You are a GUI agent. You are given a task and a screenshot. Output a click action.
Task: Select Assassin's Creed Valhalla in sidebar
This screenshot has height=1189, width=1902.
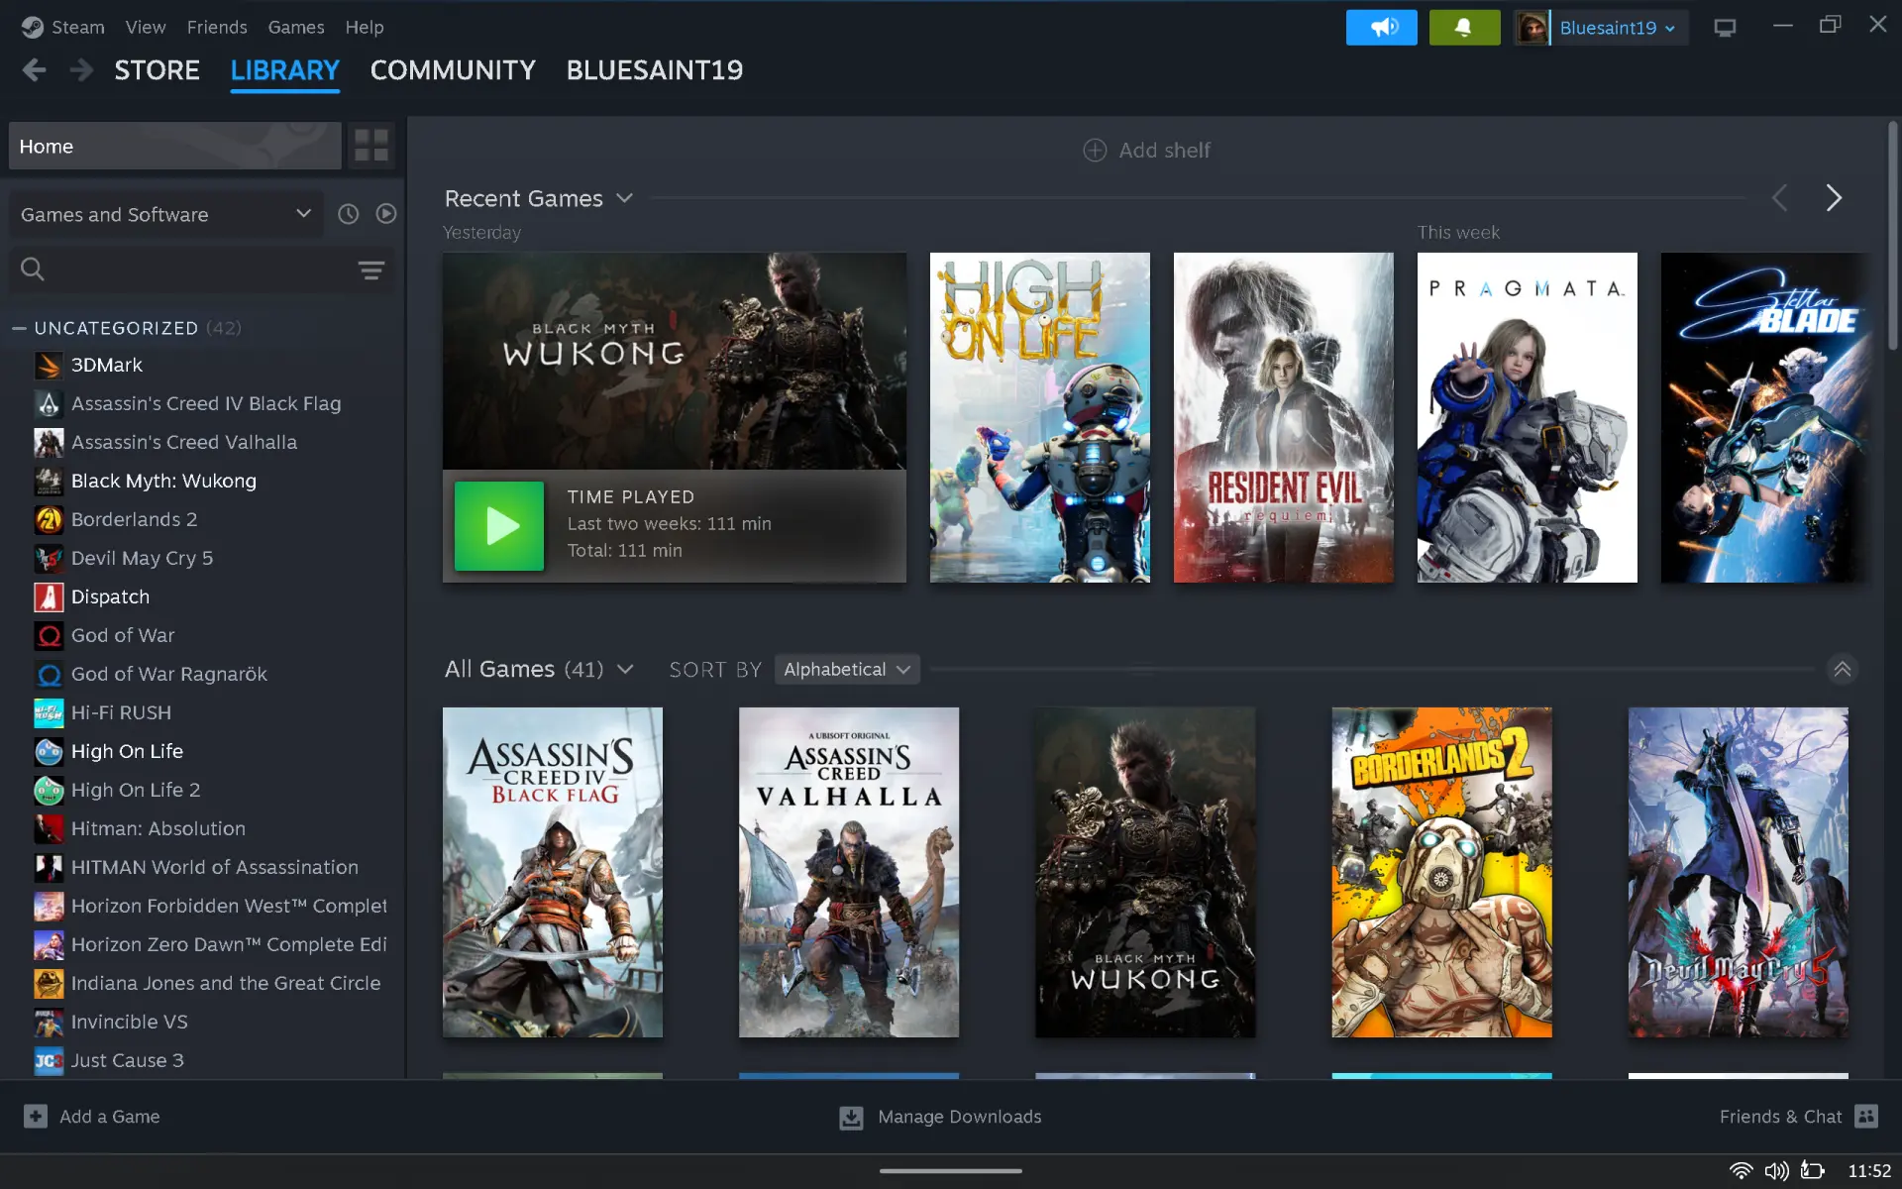(184, 443)
